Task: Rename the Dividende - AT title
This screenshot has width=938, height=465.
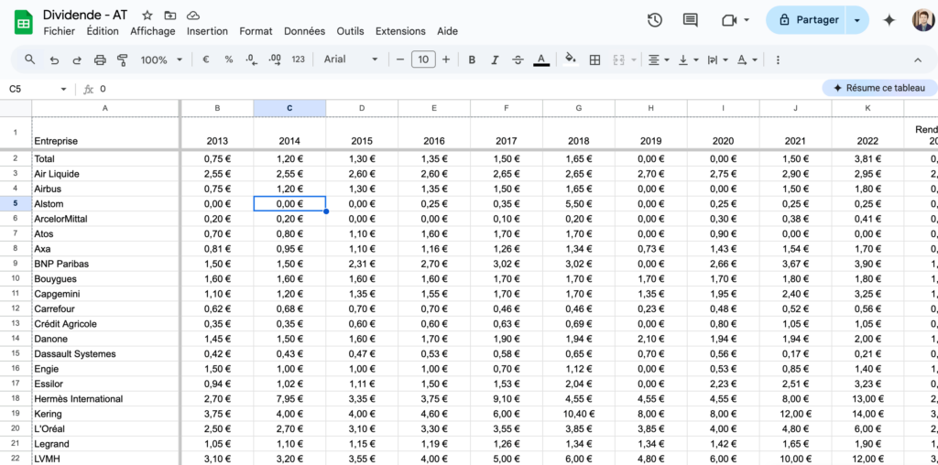Action: 85,15
